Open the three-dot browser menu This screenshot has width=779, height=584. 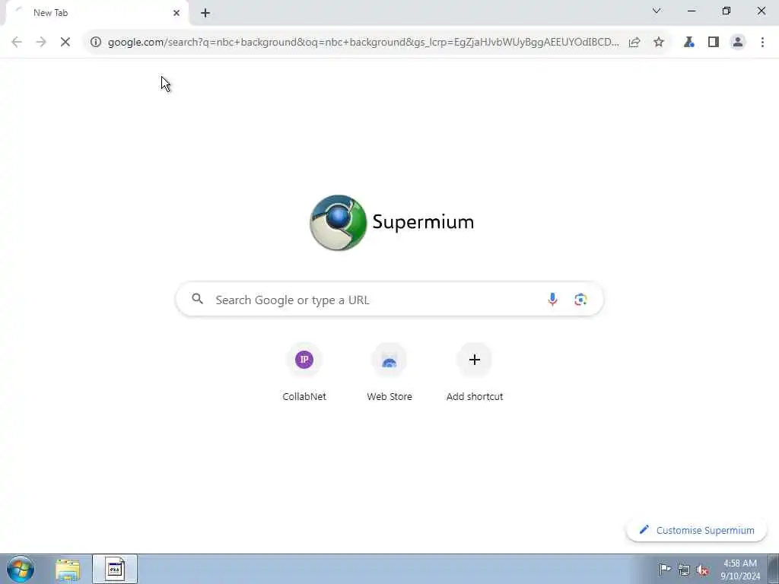[x=762, y=43]
